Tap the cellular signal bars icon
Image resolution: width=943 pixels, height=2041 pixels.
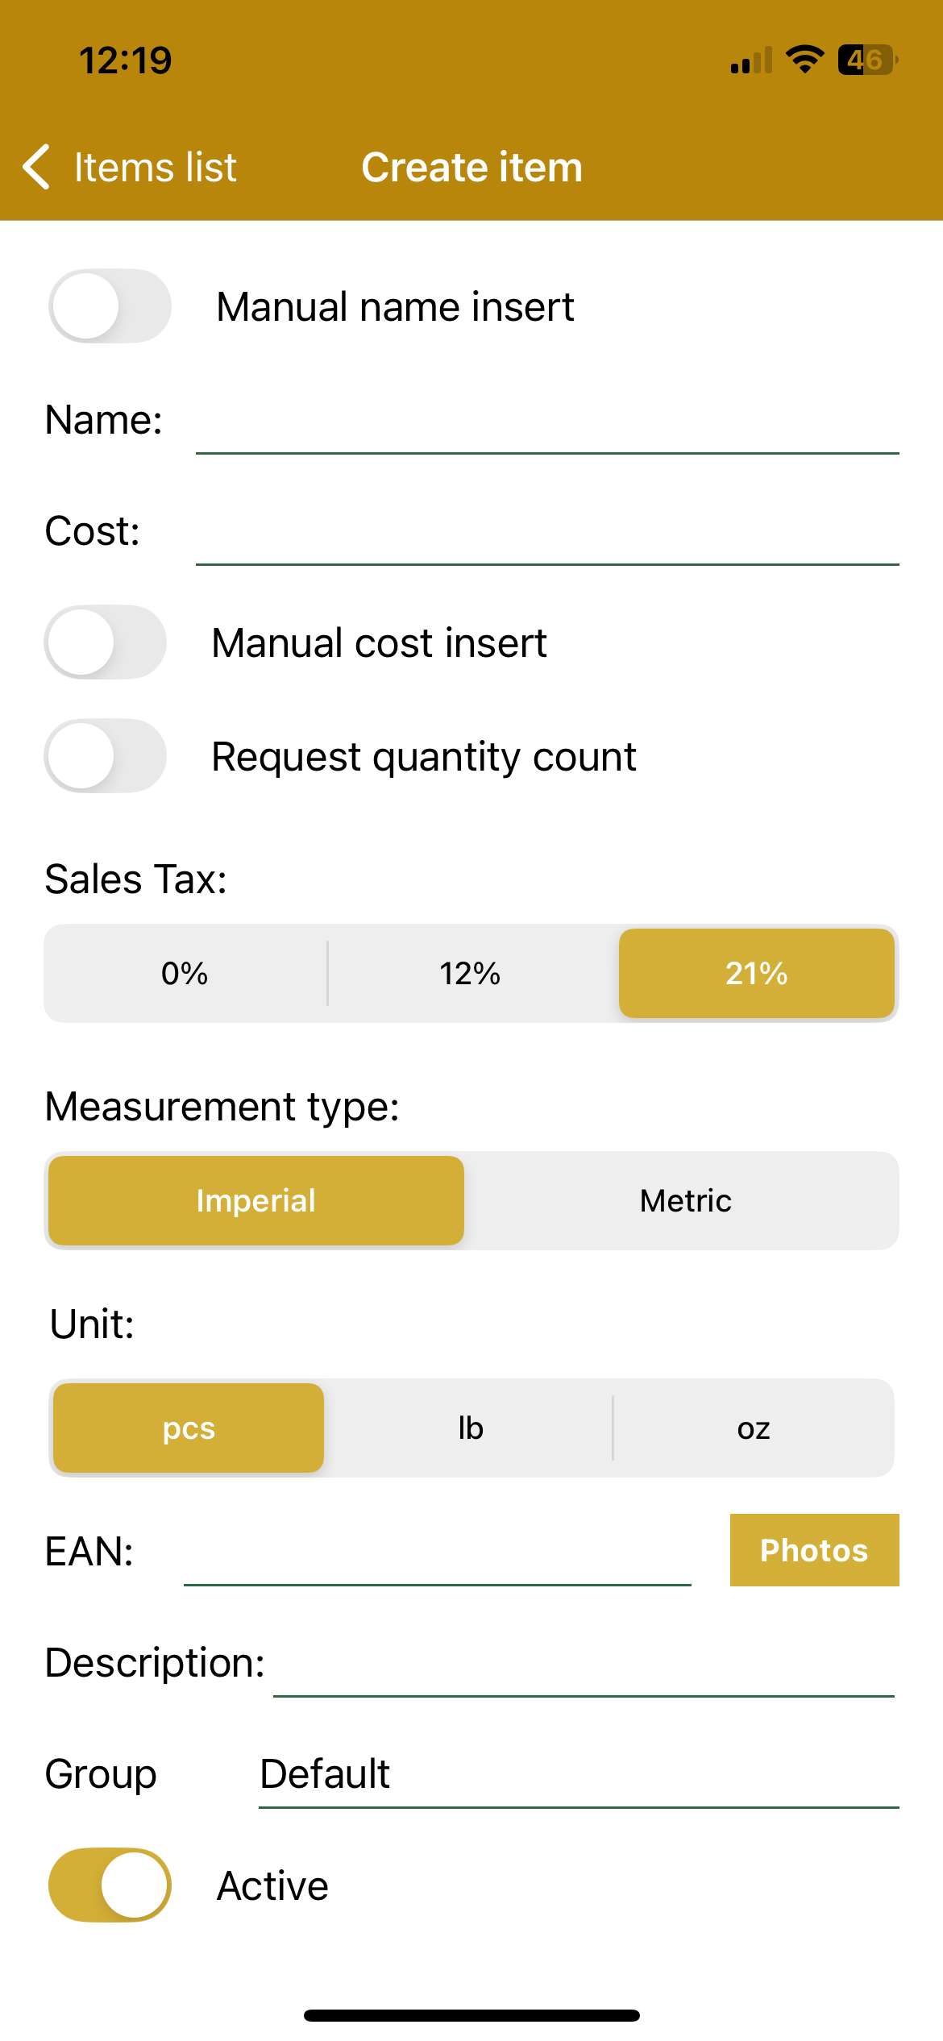(751, 60)
